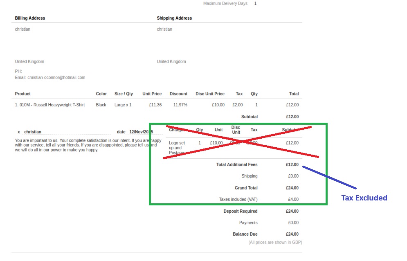The image size is (407, 261).
Task: Select the Logo set up and Postage charge
Action: tap(177, 148)
